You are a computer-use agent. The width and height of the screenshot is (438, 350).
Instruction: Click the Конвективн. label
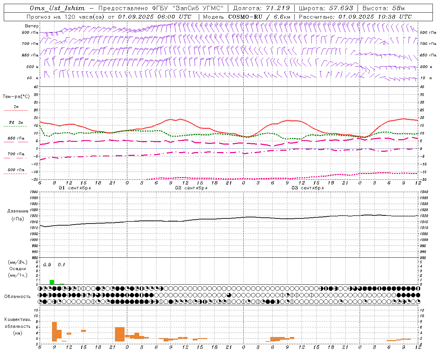tap(18, 320)
